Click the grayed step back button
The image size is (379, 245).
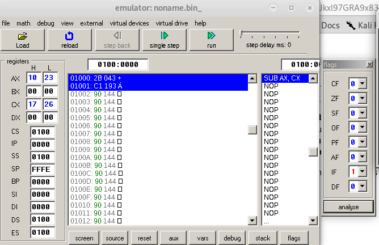point(117,40)
